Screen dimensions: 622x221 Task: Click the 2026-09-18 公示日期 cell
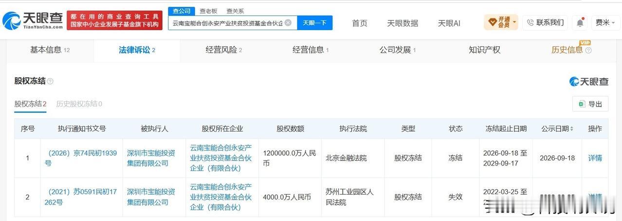(x=557, y=158)
